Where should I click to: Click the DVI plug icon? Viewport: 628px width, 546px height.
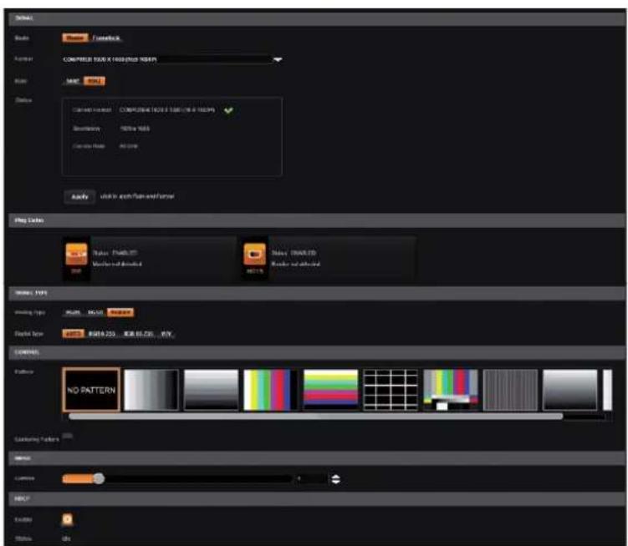(x=76, y=255)
